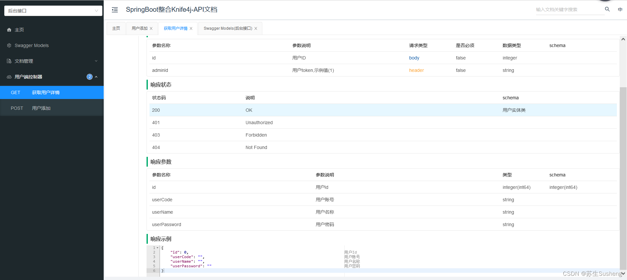Click the body request type cell

414,58
